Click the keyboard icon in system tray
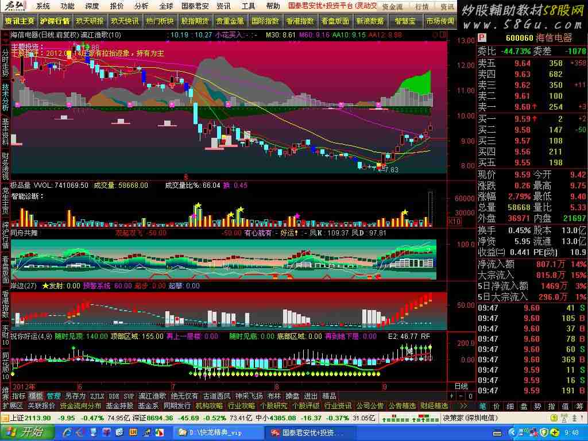The image size is (588, 441). click(x=497, y=433)
